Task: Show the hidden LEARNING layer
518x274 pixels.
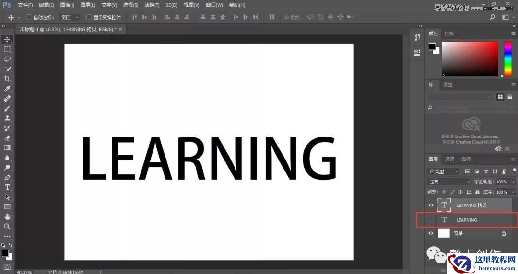Action: pos(431,220)
